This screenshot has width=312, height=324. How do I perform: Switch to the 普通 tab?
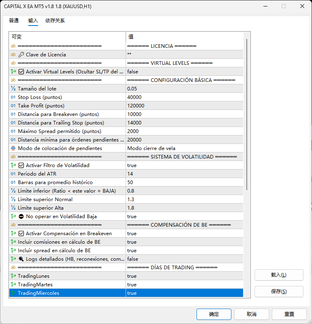coord(14,21)
